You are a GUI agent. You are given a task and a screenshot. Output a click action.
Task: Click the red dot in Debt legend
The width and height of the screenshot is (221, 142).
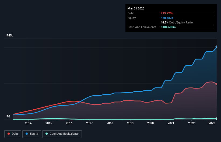[9, 134]
